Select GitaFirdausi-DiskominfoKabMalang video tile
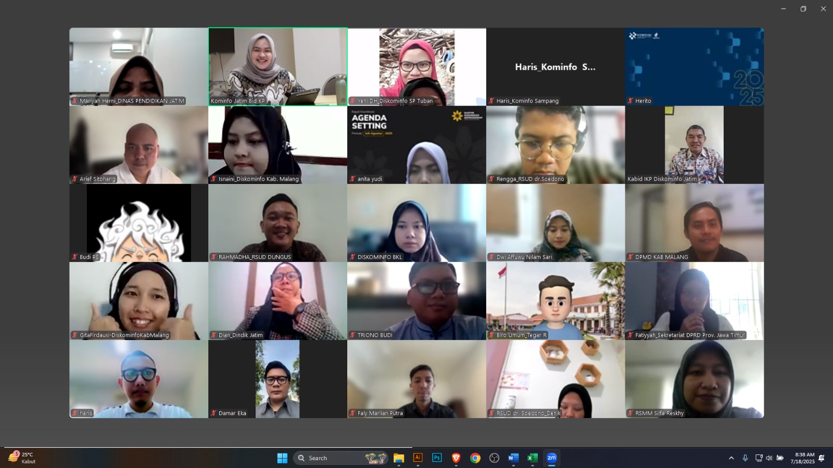Image resolution: width=833 pixels, height=468 pixels. pos(138,301)
